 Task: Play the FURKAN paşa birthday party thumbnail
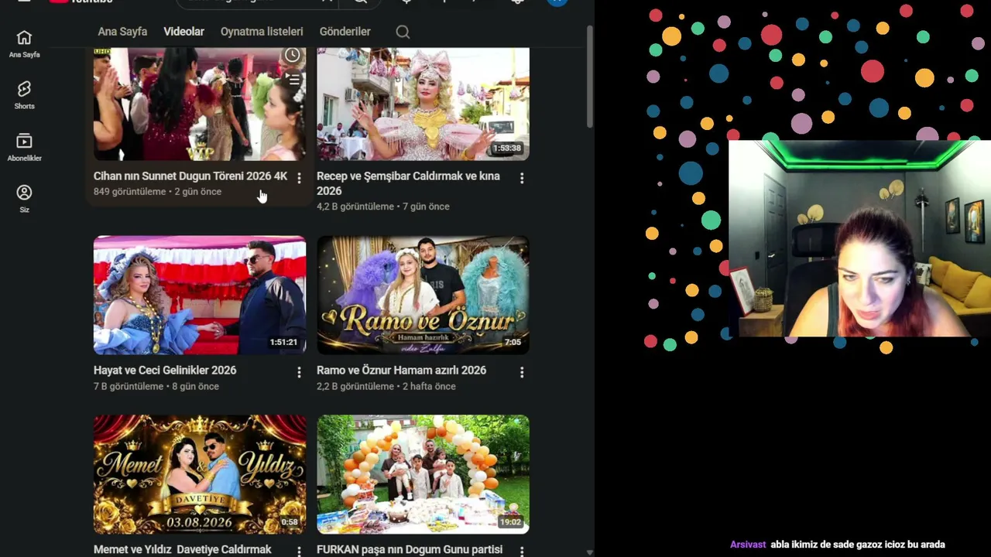click(x=423, y=474)
